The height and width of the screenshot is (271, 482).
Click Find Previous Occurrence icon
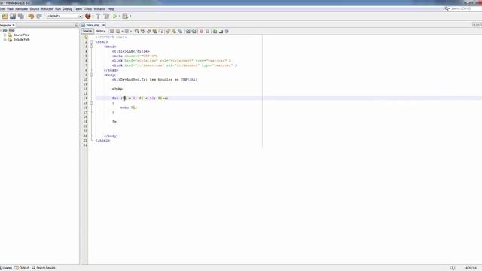[142, 32]
